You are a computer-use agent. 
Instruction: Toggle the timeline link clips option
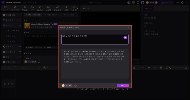pos(143,68)
